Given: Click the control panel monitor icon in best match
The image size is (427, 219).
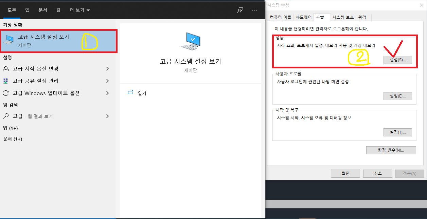Looking at the screenshot, I should click(9, 40).
